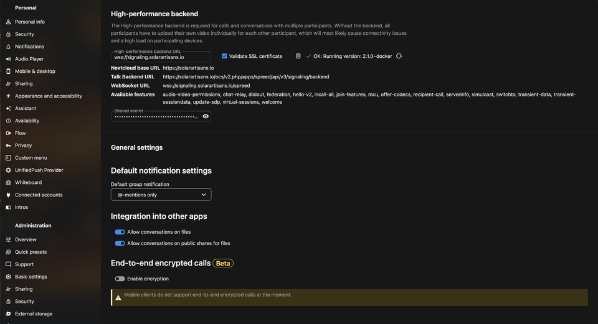Viewport: 598px width, 324px height.
Task: Select the Talk Backend URL value
Action: click(x=246, y=77)
